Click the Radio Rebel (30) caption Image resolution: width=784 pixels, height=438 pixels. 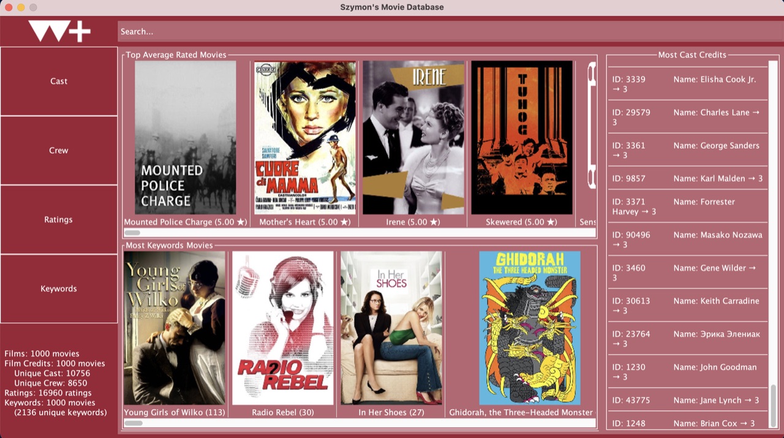[x=283, y=412]
